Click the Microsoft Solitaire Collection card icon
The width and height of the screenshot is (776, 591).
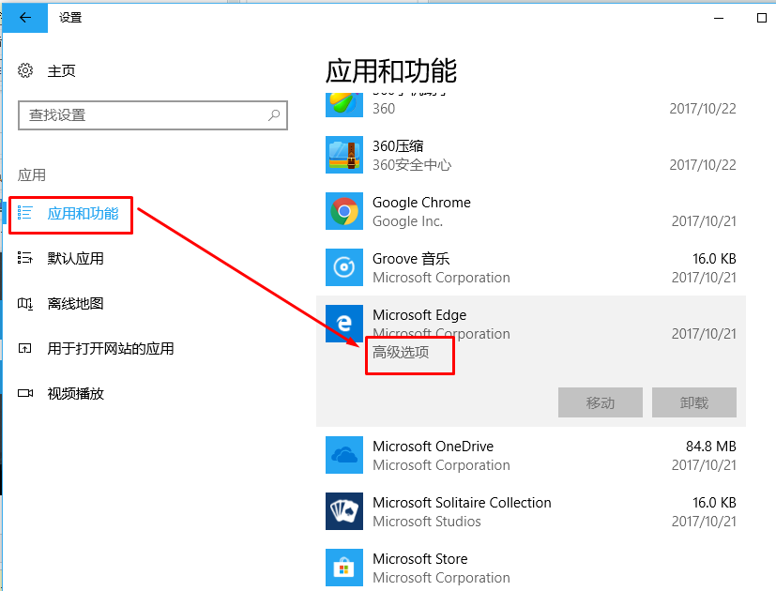pyautogui.click(x=343, y=511)
